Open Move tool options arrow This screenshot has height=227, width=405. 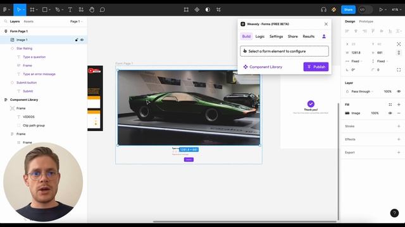coord(23,10)
